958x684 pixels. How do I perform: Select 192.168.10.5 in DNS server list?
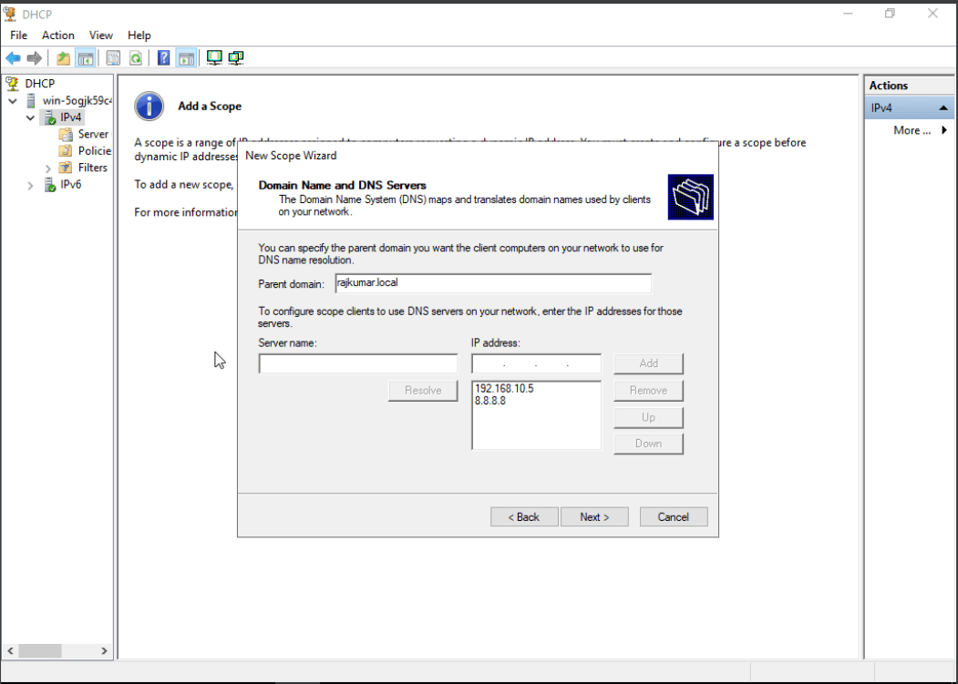point(504,388)
